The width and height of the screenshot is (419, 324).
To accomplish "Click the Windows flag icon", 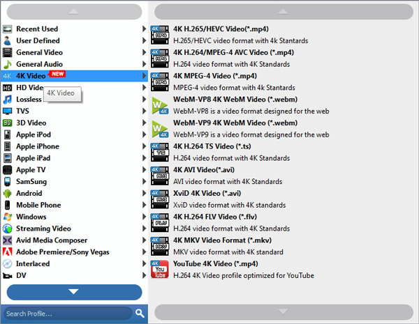I will coord(7,217).
